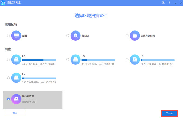Image resolution: width=183 pixels, height=122 pixels.
Task: Click the Desktop (桌面) area icon
Action: [x=16, y=36]
